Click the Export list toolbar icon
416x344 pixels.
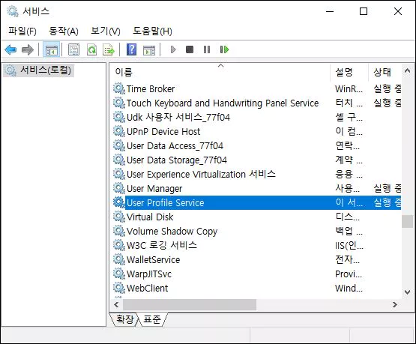point(109,49)
